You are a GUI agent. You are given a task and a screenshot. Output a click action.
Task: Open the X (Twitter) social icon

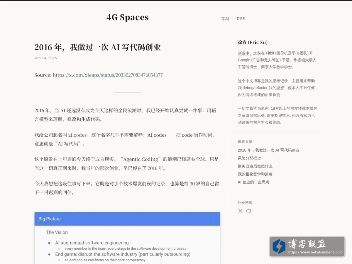(240, 211)
